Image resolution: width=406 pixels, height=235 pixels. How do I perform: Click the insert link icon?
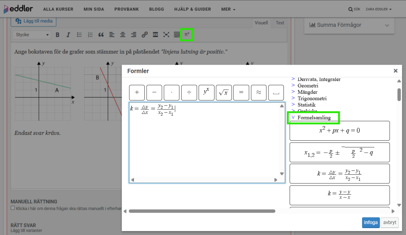[145, 35]
